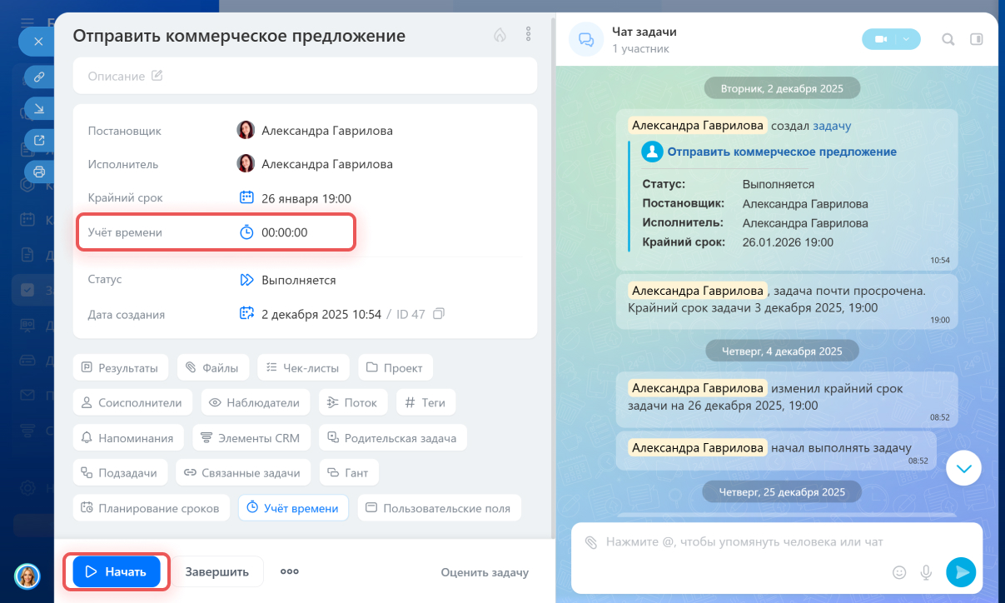Click the emoji smiley icon
The height and width of the screenshot is (603, 1005).
898,572
